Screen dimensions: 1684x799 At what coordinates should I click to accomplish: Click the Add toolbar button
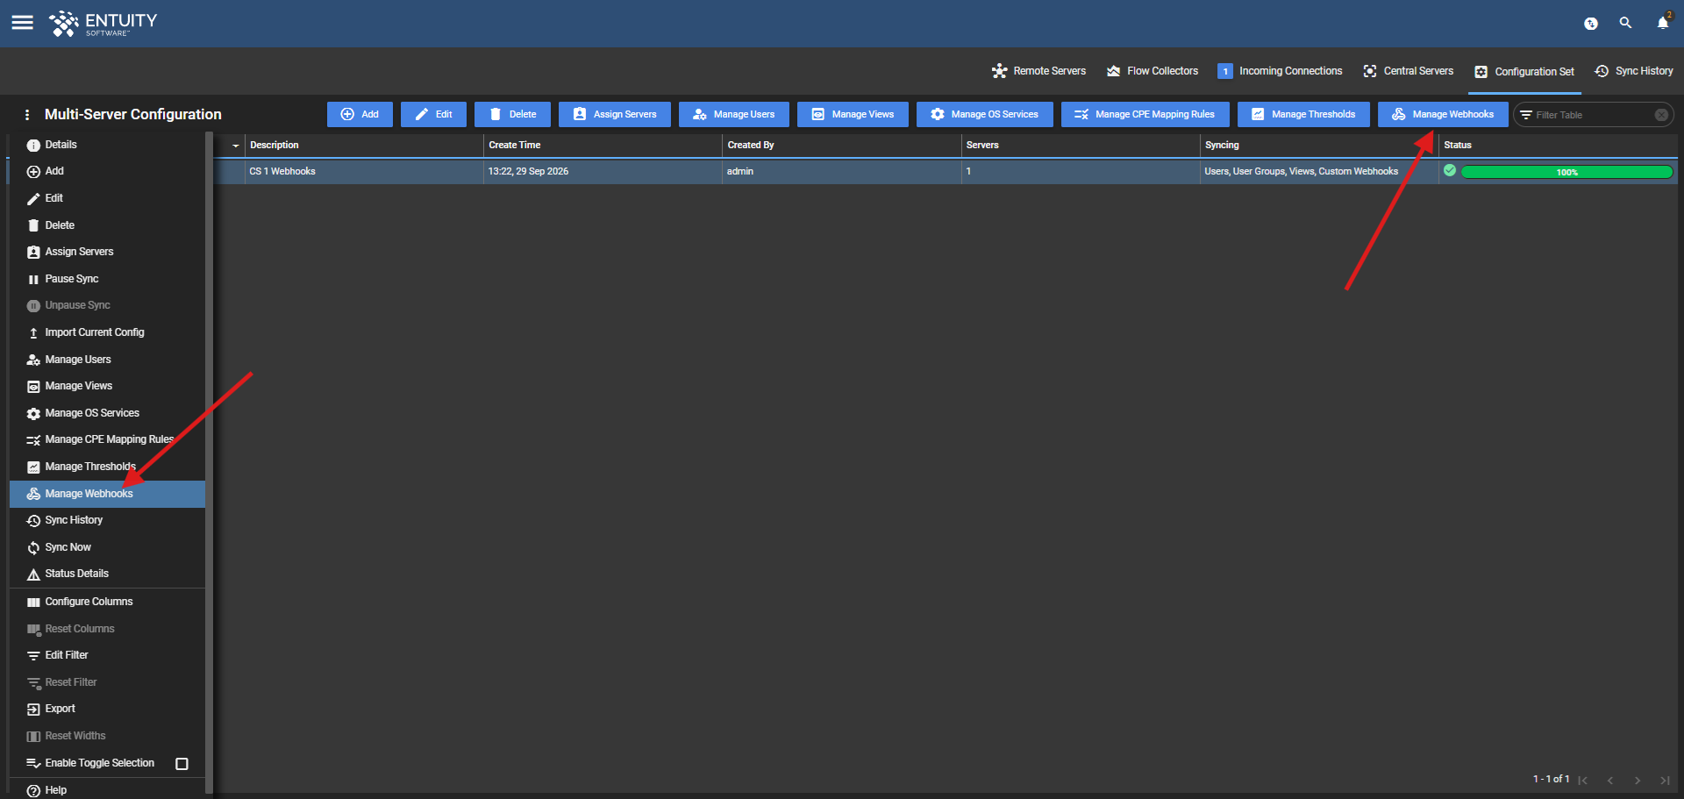pyautogui.click(x=360, y=115)
